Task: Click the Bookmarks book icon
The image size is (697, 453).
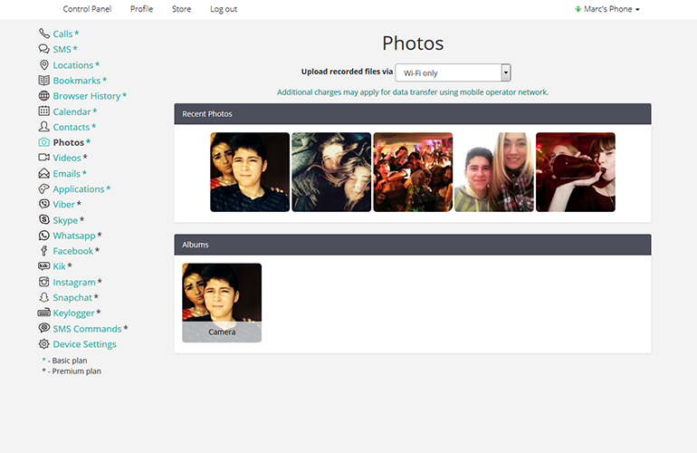Action: [44, 81]
